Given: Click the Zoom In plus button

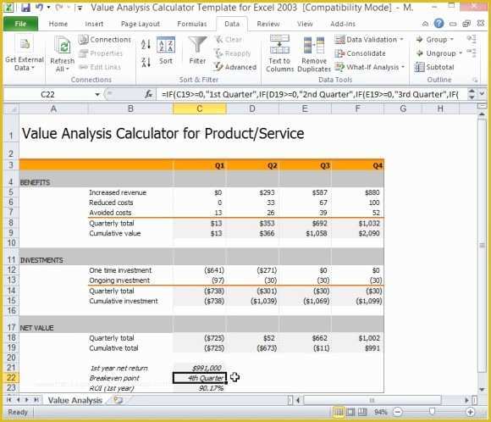Looking at the screenshot, I should click(470, 412).
